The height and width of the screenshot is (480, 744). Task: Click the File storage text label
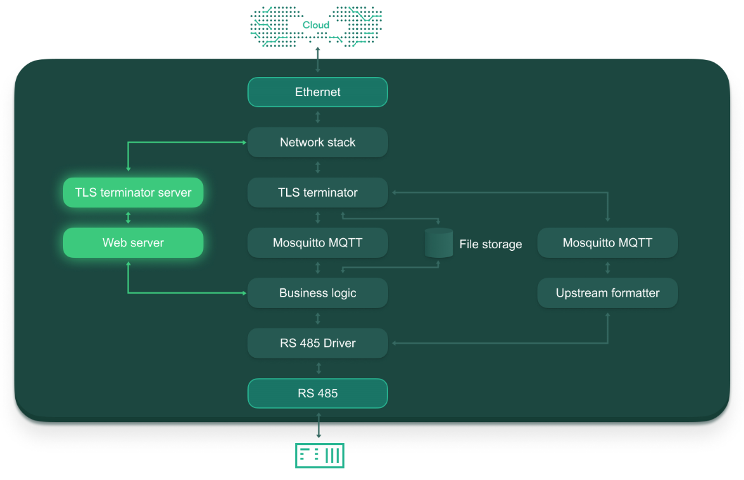(x=490, y=244)
